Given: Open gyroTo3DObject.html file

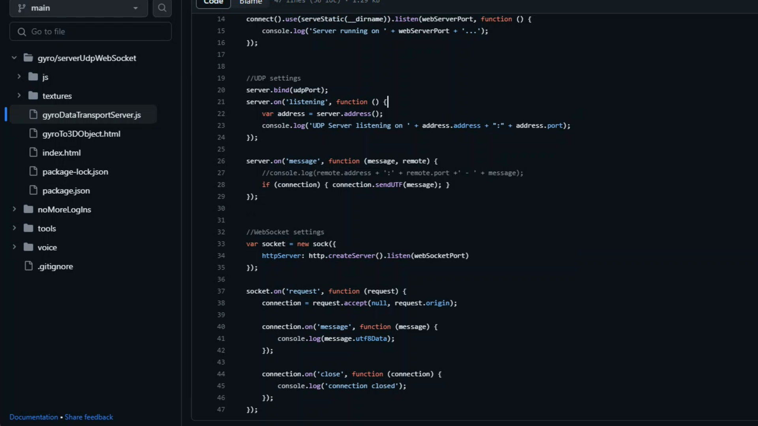Looking at the screenshot, I should point(81,134).
